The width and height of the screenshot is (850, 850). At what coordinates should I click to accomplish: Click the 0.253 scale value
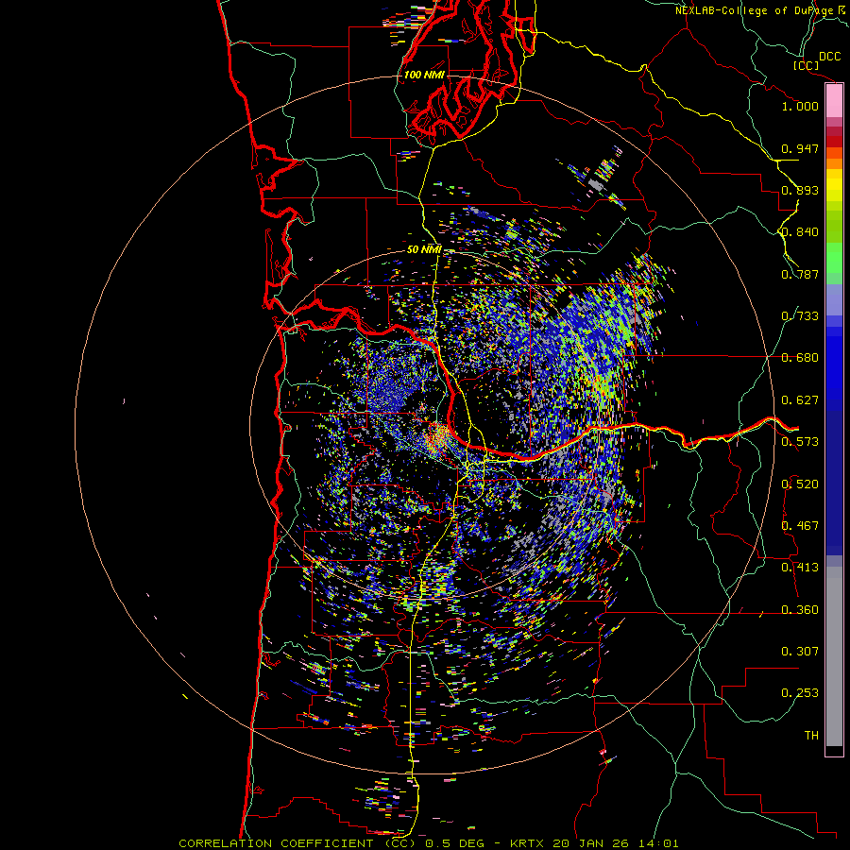click(x=800, y=693)
